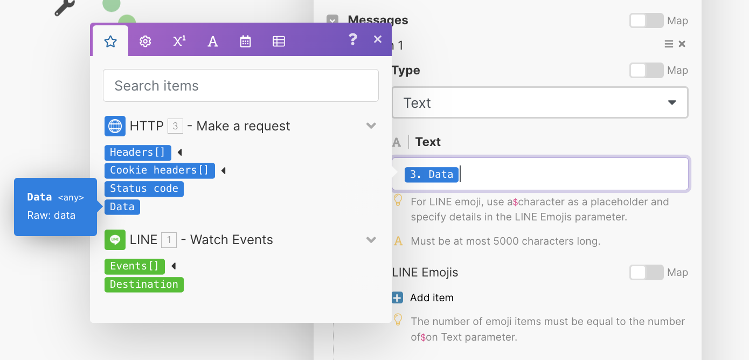
Task: Insert the Events[] pill
Action: tap(135, 266)
